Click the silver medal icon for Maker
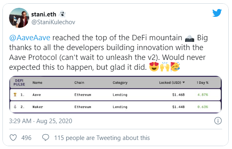Screen dimensions: 232x149 15,107
